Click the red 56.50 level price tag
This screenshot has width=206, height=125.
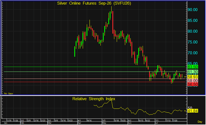tap(193, 85)
